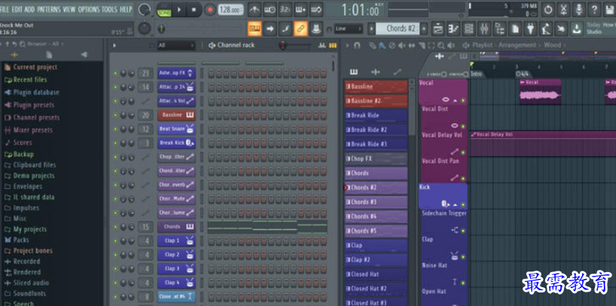This screenshot has width=616, height=306.
Task: Switch Channel rack to graph editor icon
Action: tap(323, 45)
